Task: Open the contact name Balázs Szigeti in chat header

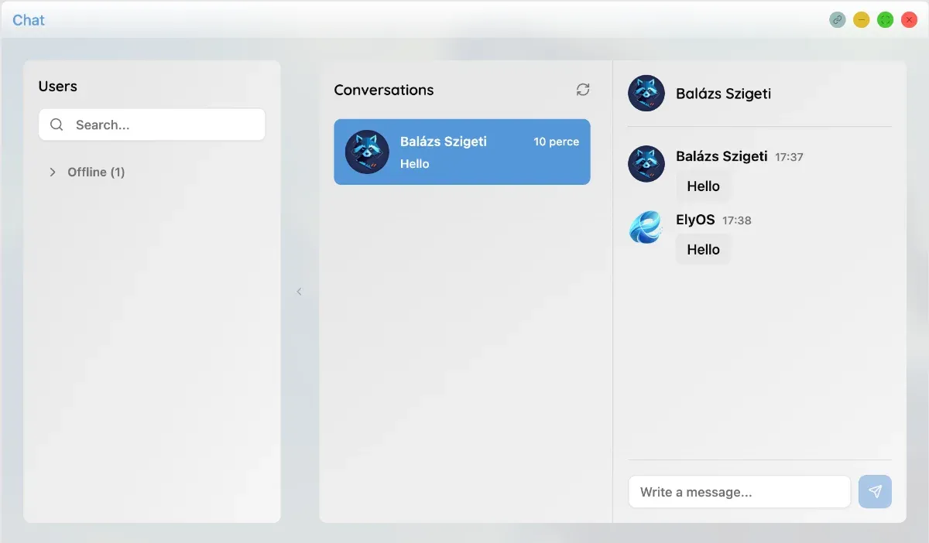Action: click(x=723, y=94)
